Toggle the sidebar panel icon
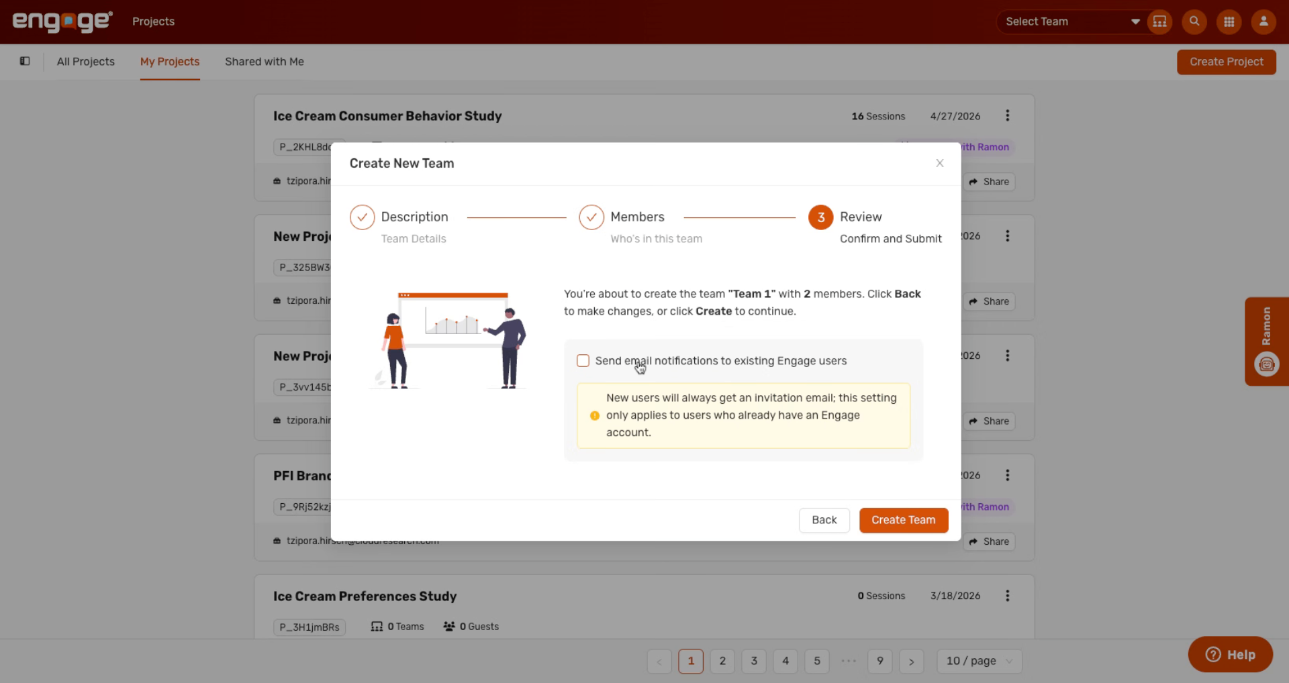 tap(25, 61)
